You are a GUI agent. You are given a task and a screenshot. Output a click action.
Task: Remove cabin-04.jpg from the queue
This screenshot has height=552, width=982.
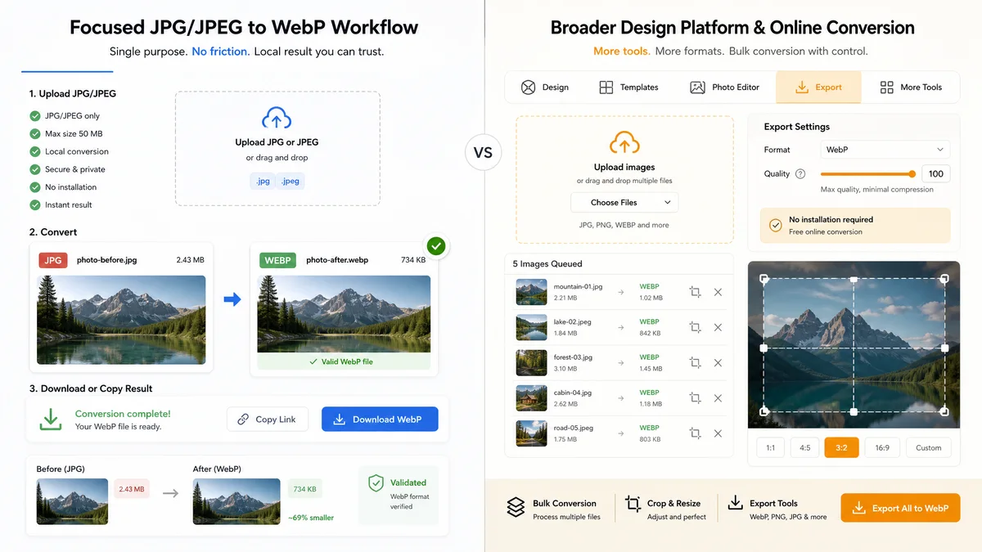(x=718, y=397)
